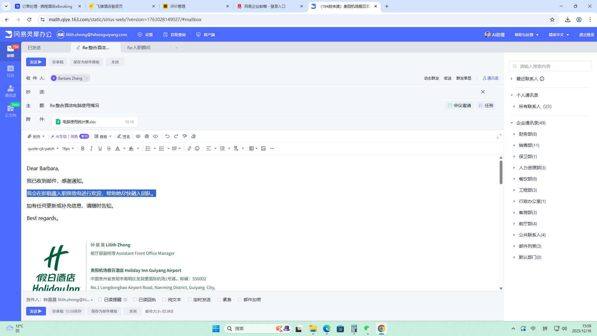Toggle the 邮件加密 encryption checkbox

click(x=240, y=300)
